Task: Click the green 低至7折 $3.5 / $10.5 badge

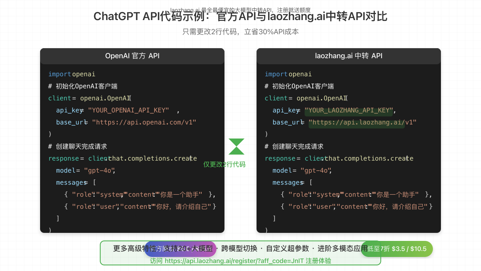Action: 397,249
